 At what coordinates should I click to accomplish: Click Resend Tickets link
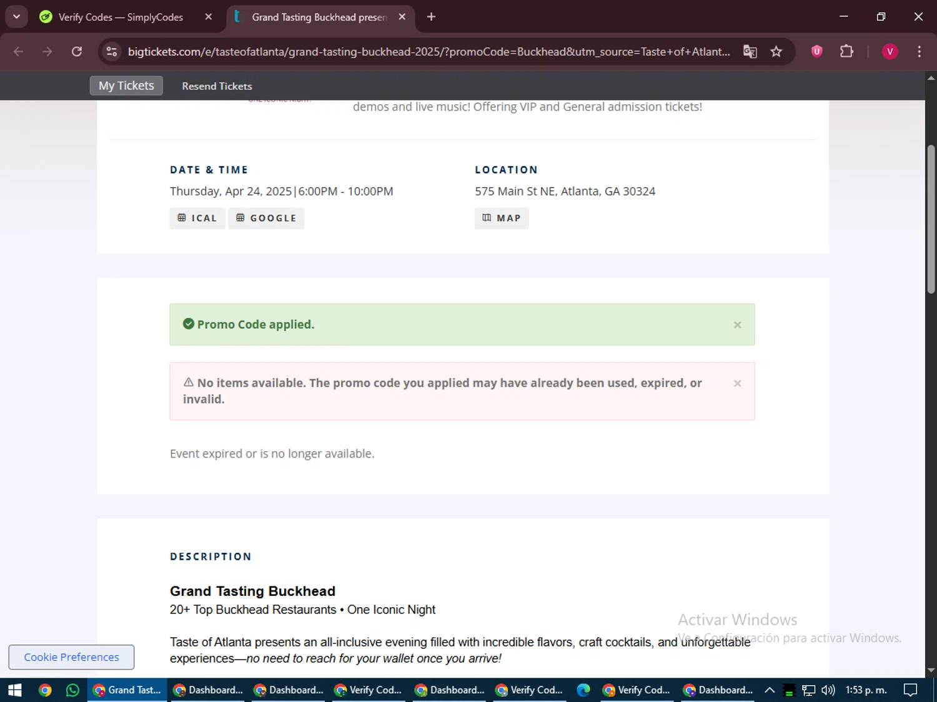217,86
